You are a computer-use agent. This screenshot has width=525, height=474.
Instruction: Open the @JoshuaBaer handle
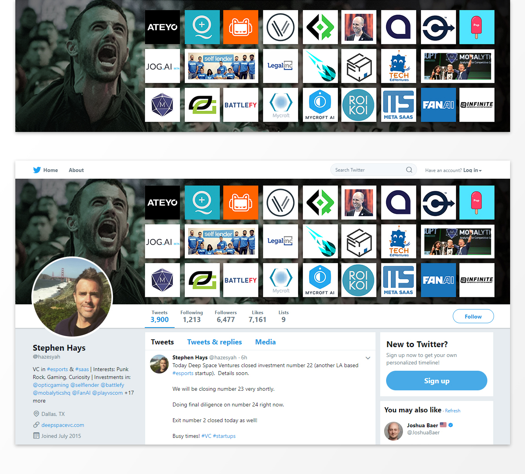423,432
